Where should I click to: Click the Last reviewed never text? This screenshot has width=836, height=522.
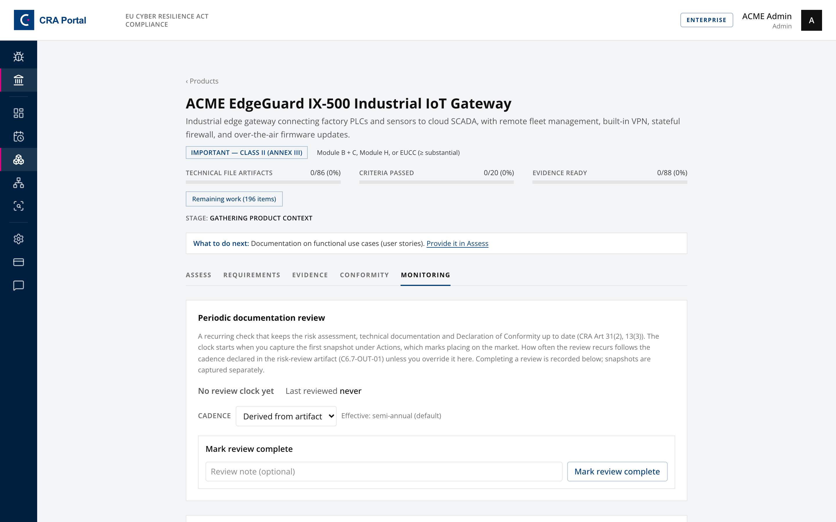coord(323,391)
